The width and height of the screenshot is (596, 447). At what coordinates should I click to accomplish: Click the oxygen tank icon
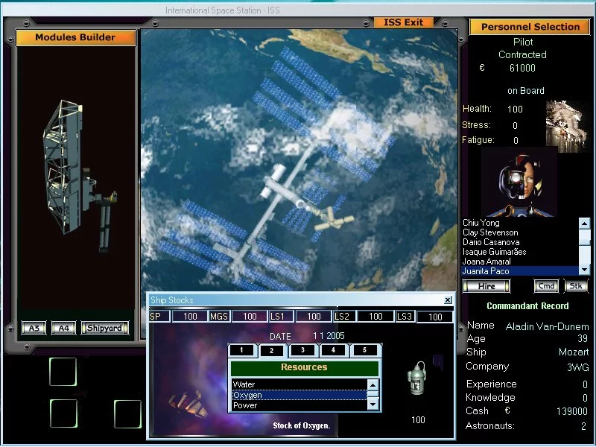coord(417,378)
